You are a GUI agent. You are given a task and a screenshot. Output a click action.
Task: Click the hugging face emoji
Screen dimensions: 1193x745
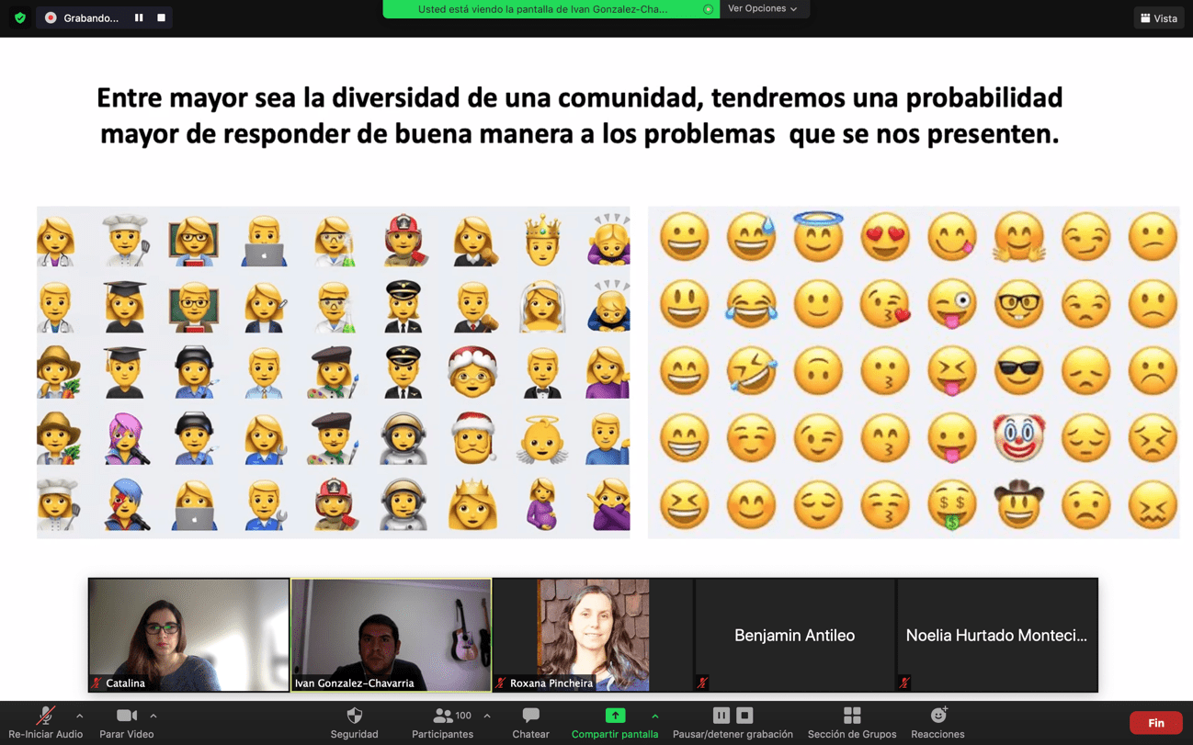[x=1018, y=237]
